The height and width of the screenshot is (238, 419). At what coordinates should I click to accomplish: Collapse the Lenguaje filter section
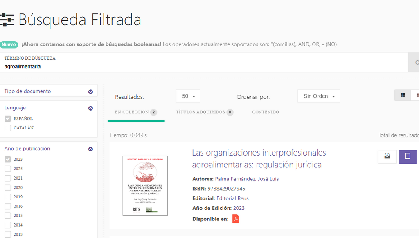click(x=90, y=108)
